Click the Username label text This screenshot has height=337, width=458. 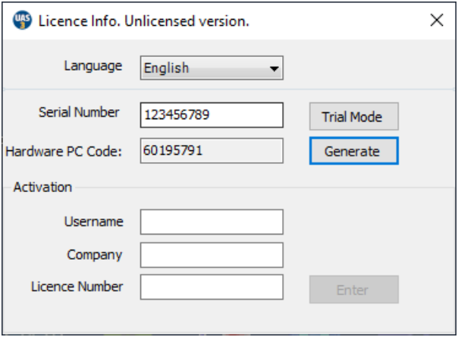(95, 222)
